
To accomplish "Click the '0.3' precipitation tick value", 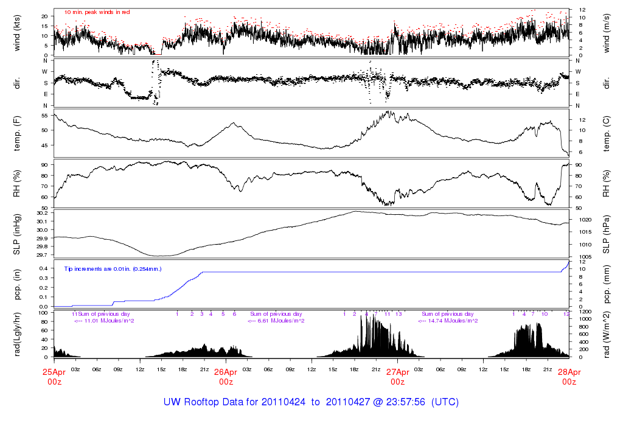I will (x=44, y=278).
